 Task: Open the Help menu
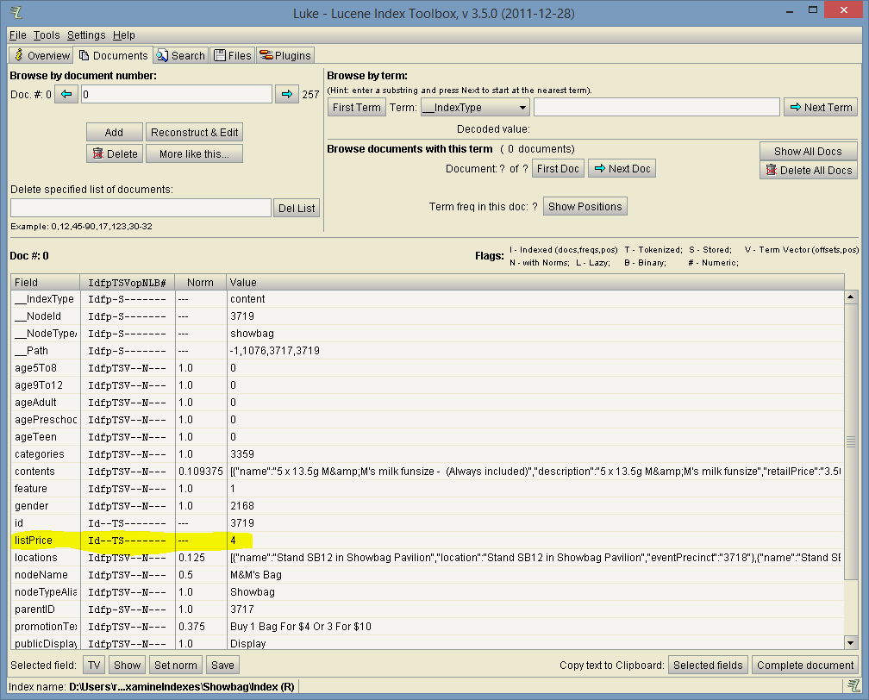[124, 35]
